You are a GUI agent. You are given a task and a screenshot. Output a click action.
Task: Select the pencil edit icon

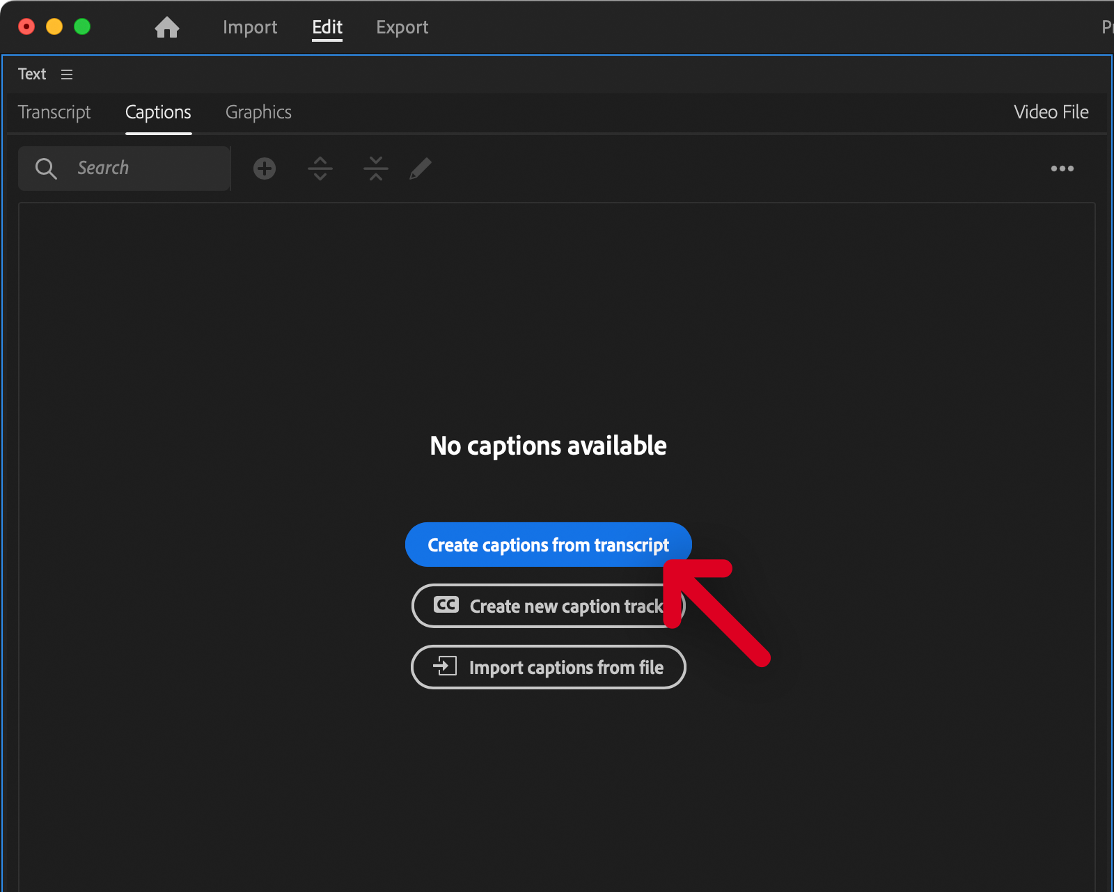tap(421, 169)
